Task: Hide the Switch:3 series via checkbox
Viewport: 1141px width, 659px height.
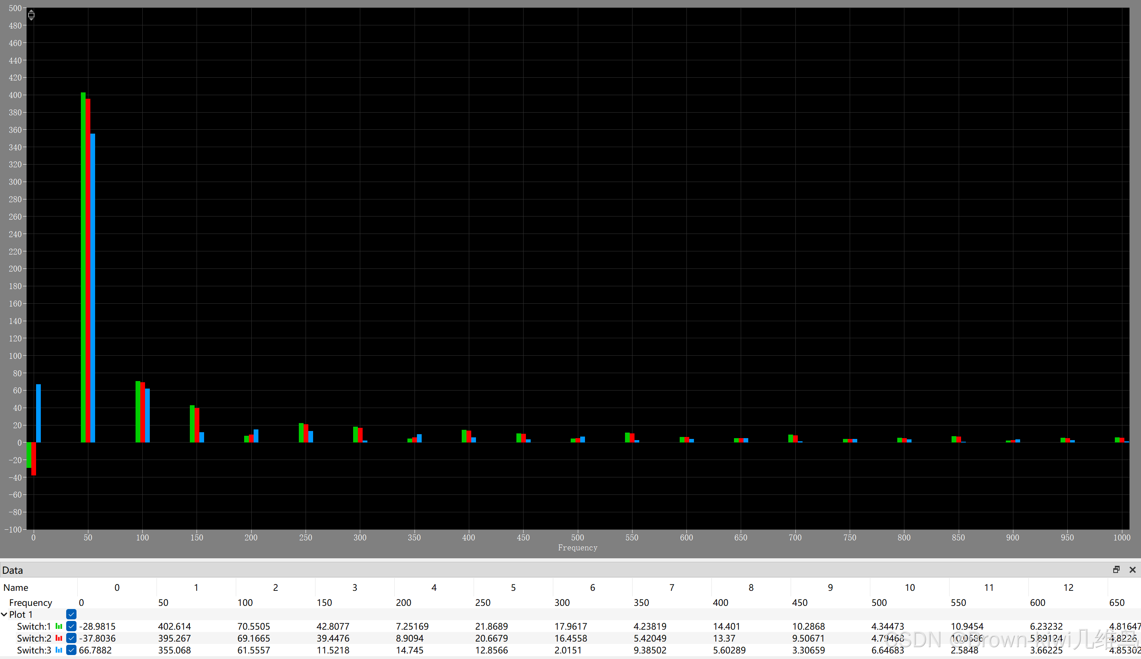Action: coord(71,650)
